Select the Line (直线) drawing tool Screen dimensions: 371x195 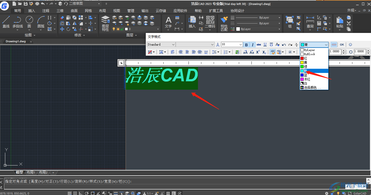pyautogui.click(x=6, y=22)
